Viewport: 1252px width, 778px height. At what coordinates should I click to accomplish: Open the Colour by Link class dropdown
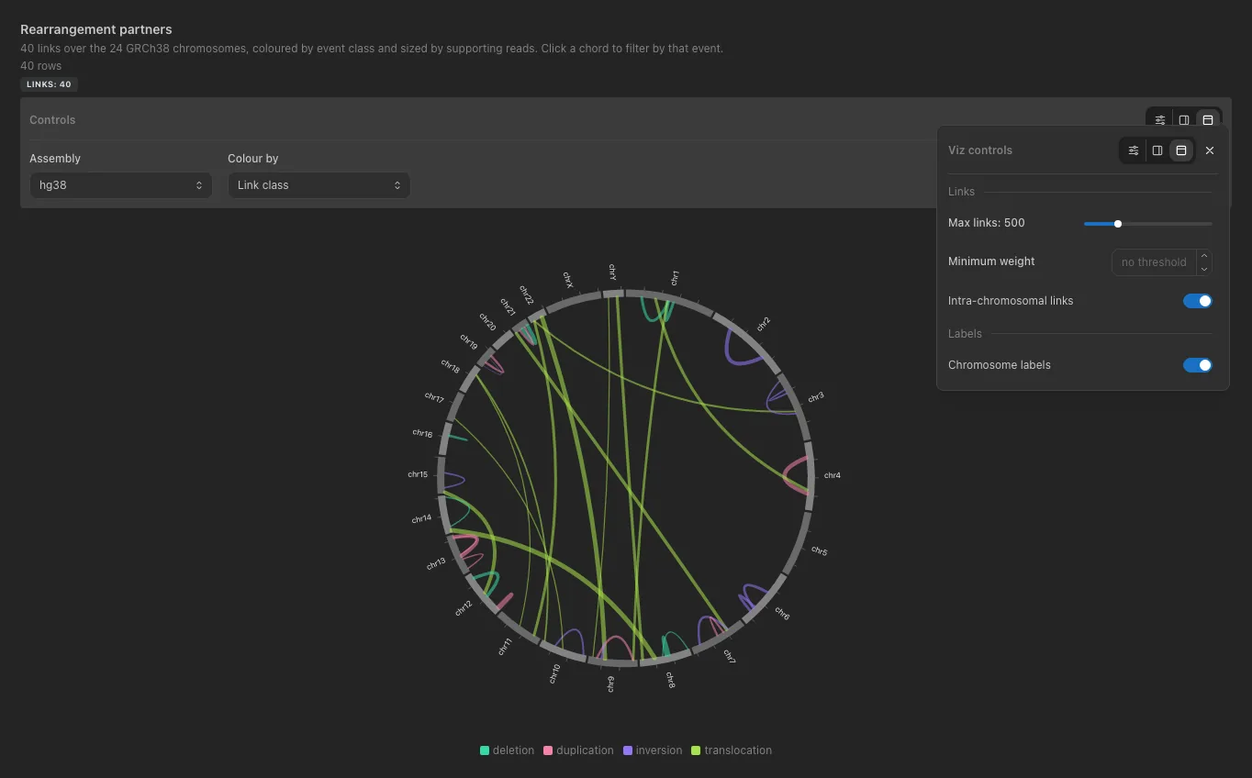pos(319,185)
